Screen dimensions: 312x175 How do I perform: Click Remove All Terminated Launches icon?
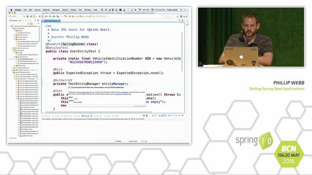(147, 116)
